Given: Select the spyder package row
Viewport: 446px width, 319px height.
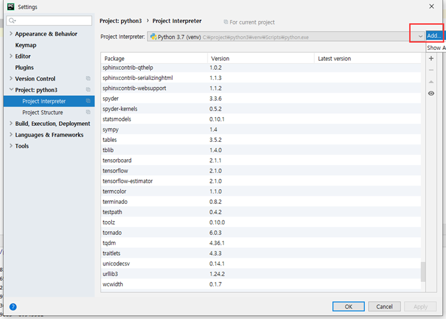Looking at the screenshot, I should (261, 98).
